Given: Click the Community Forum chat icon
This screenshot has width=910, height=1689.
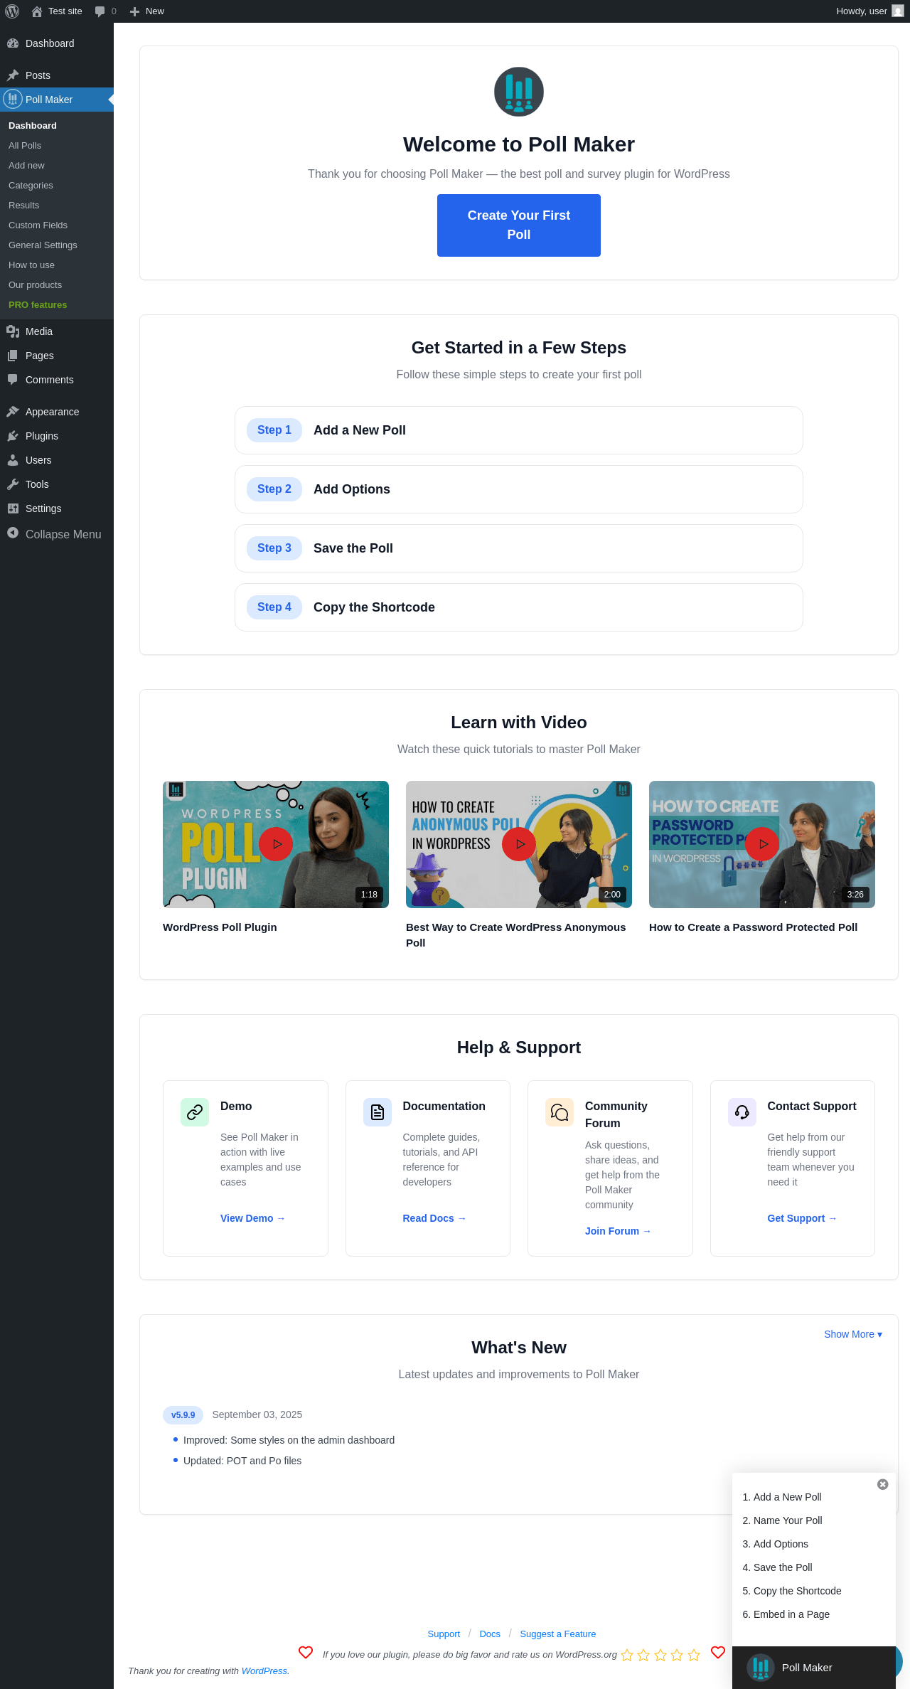Looking at the screenshot, I should point(560,1112).
